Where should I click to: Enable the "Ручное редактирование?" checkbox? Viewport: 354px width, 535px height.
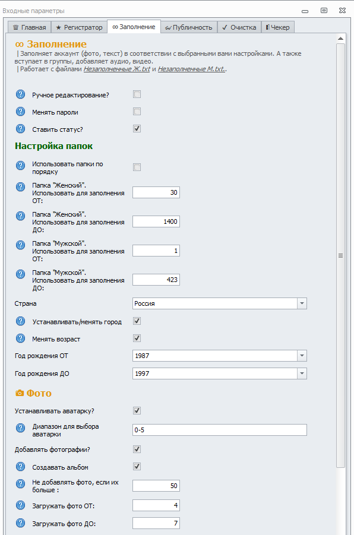coord(137,94)
